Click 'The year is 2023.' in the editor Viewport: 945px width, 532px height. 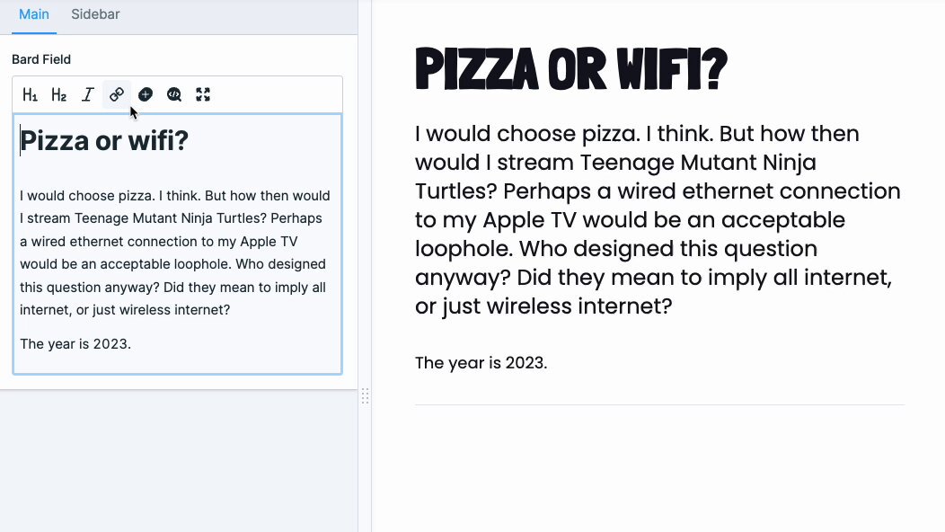[75, 344]
